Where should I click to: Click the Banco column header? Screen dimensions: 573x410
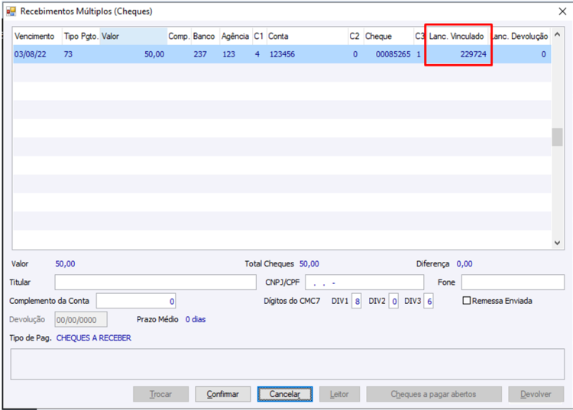[x=205, y=36]
